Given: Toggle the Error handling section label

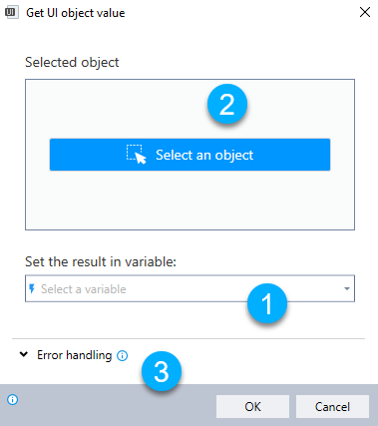Looking at the screenshot, I should [x=74, y=355].
